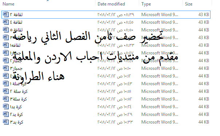Select the file named كرة سلة ١
Image resolution: width=220 pixels, height=136 pixels.
[18, 84]
